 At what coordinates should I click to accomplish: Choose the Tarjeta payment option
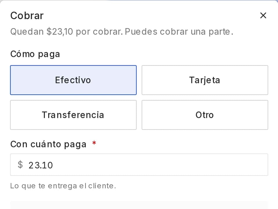(x=205, y=80)
